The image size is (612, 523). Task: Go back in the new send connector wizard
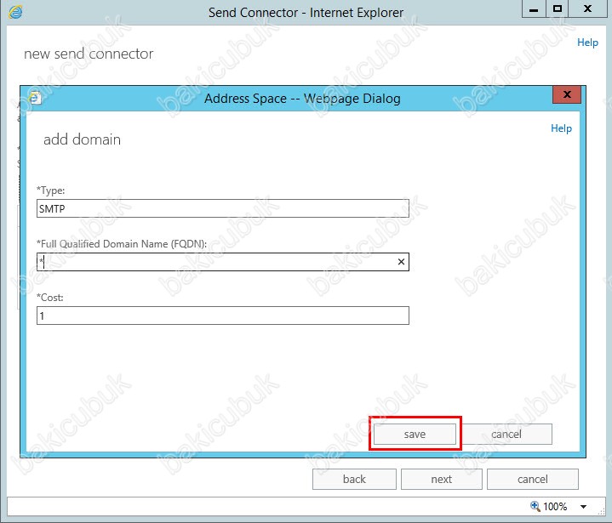tap(354, 479)
